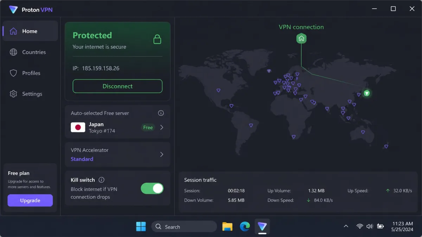The image size is (422, 237).
Task: Click the Up Volume value 1.32 MB
Action: [x=316, y=191]
